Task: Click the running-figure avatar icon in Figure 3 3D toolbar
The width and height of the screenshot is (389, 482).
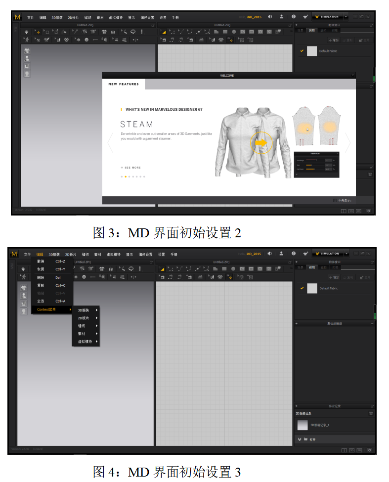Action: click(x=26, y=40)
